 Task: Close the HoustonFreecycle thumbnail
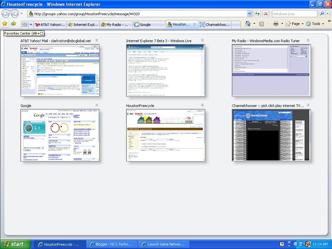point(202,105)
